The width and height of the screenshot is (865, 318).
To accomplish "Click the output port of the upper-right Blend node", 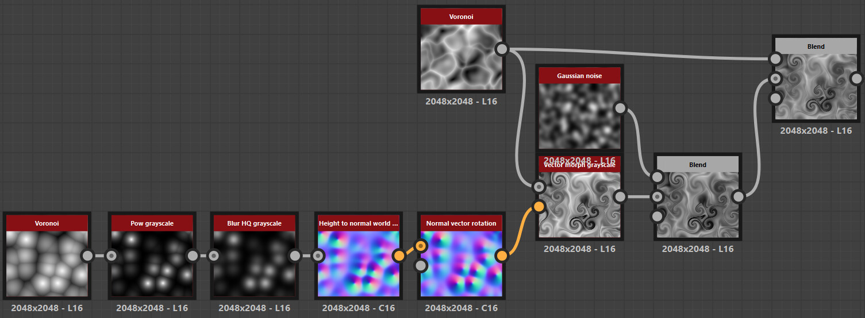I will 856,79.
